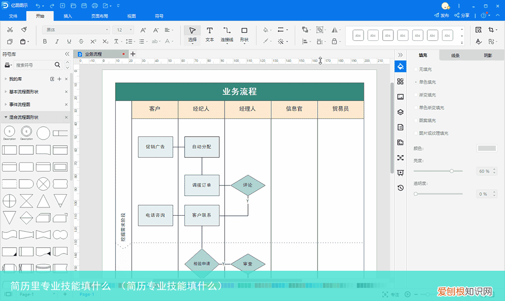Click the first Abc style thumbnail
The image size is (505, 301).
click(358, 35)
